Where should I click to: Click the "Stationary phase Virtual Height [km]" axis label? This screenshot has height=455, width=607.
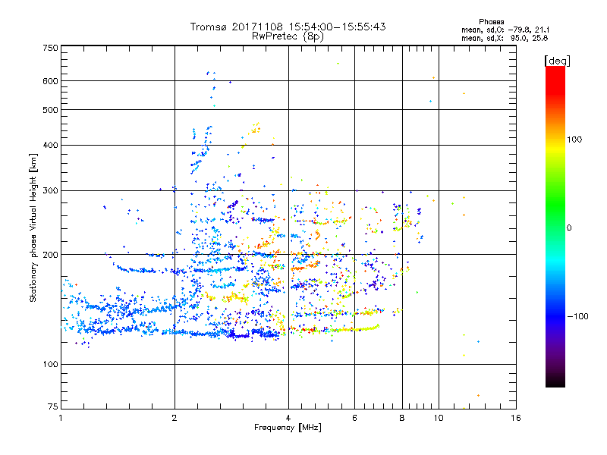pyautogui.click(x=33, y=227)
